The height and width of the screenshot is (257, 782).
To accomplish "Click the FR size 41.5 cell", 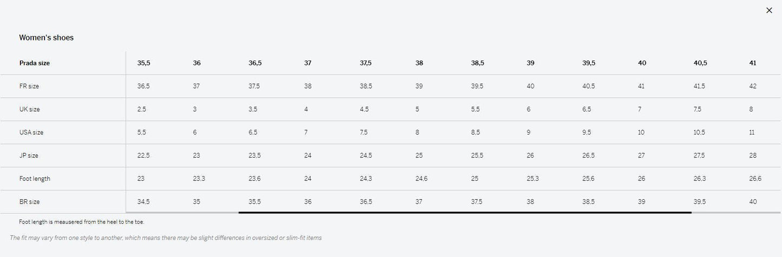I will 699,86.
